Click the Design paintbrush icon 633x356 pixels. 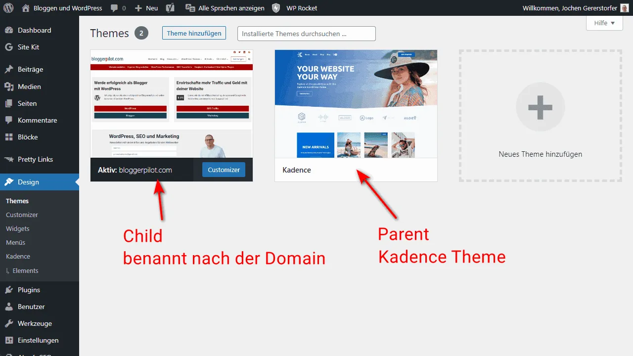pos(9,182)
